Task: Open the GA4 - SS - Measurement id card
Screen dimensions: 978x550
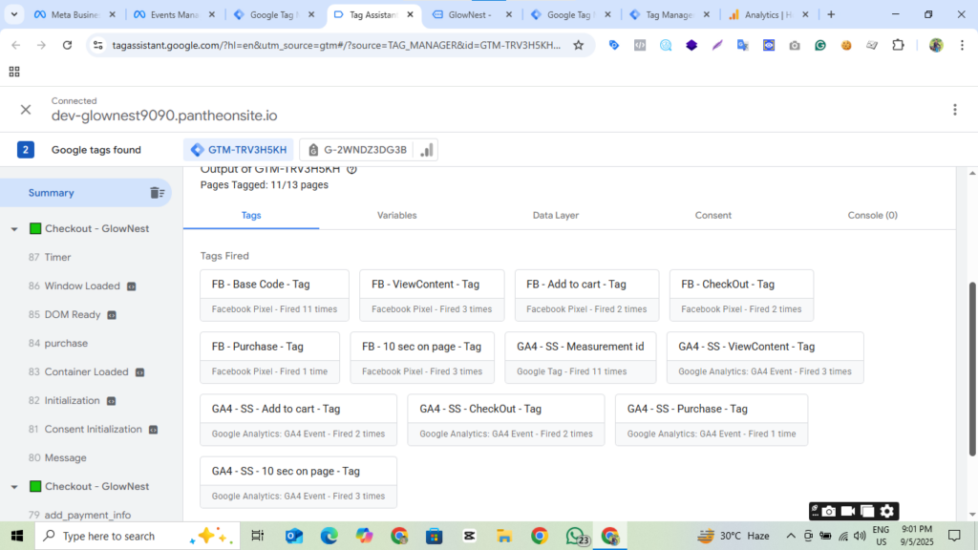Action: pyautogui.click(x=580, y=358)
